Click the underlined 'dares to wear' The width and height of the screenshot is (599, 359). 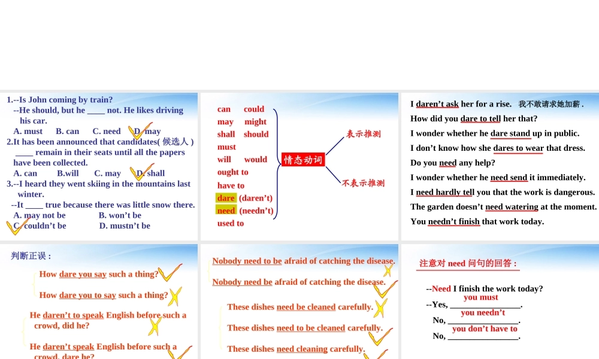click(518, 148)
